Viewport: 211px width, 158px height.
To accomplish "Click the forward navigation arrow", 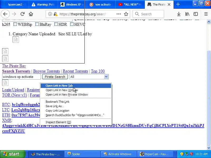I will [14, 14].
